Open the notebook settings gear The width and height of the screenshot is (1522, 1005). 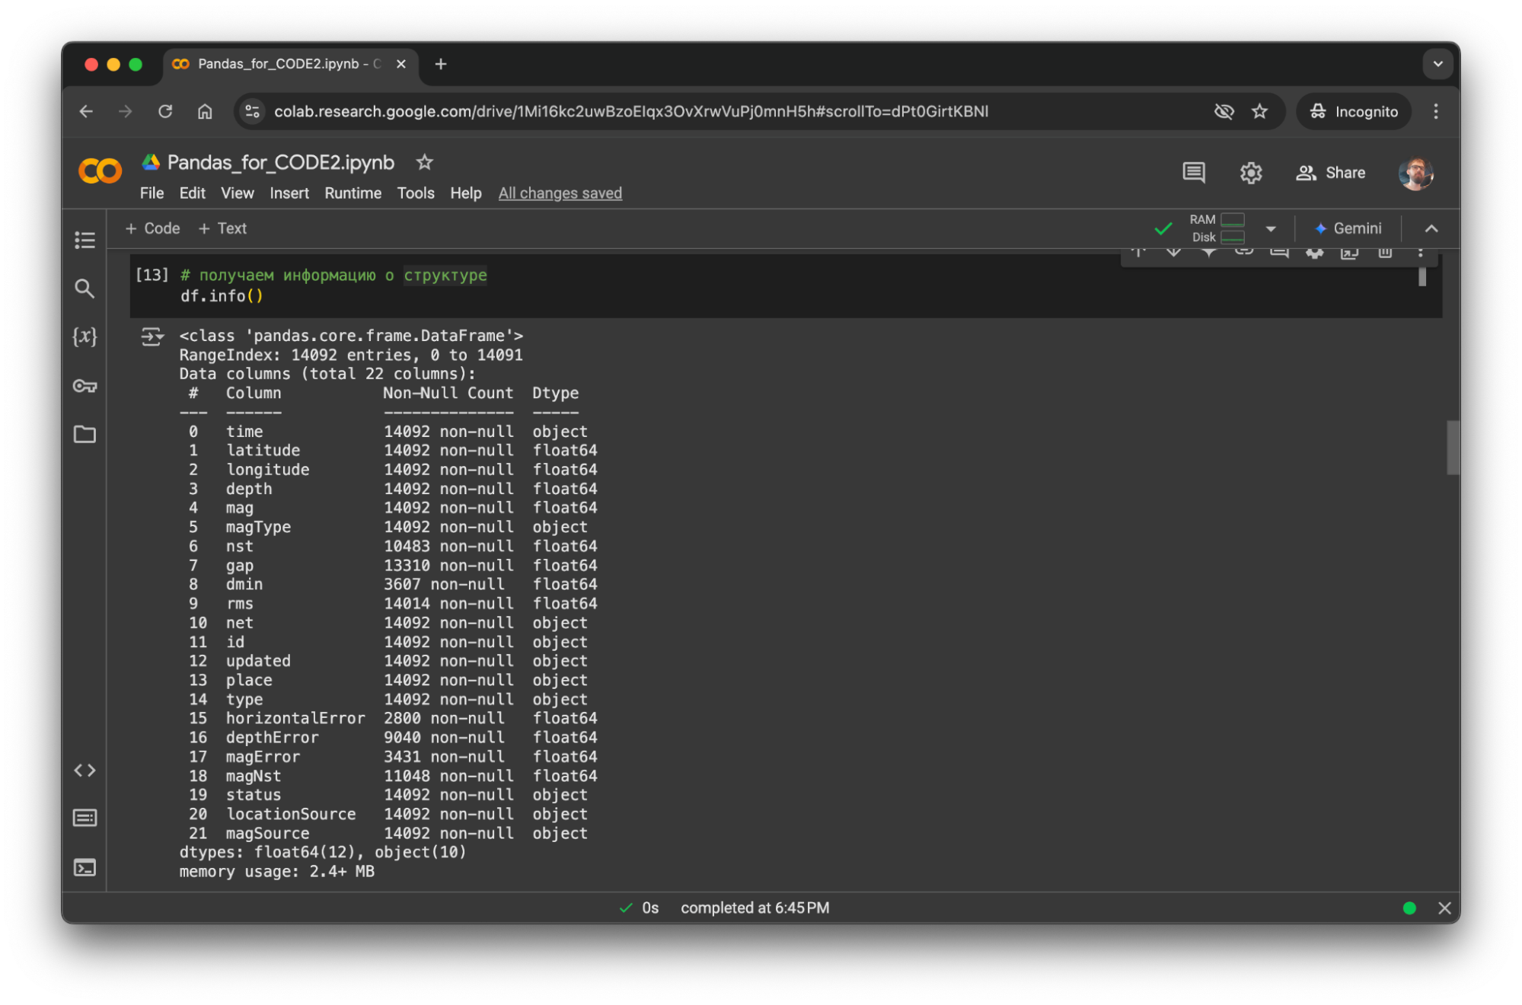pos(1251,173)
